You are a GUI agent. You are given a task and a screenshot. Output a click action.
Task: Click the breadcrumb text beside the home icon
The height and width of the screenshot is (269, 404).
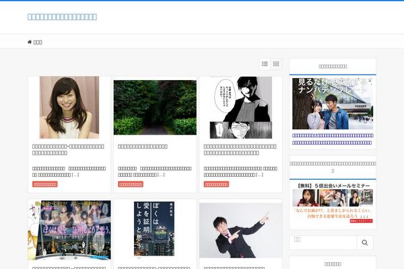[x=38, y=42]
